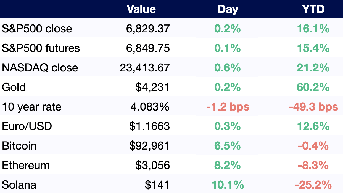This screenshot has width=343, height=193.
Task: Click the Ethereum row label
Action: (x=26, y=165)
